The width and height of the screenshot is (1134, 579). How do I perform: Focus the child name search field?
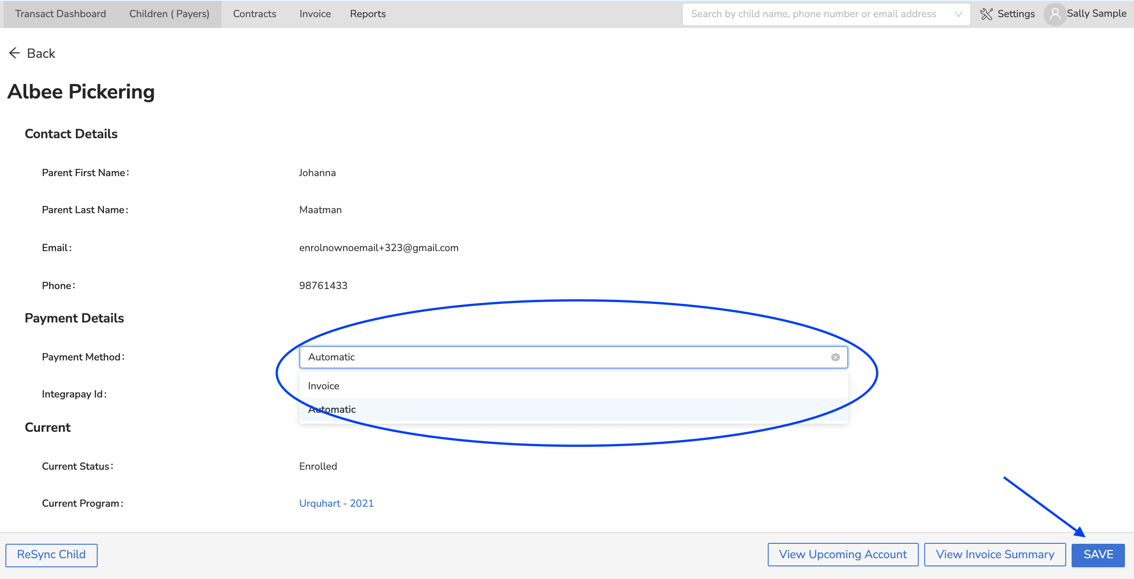(x=813, y=14)
